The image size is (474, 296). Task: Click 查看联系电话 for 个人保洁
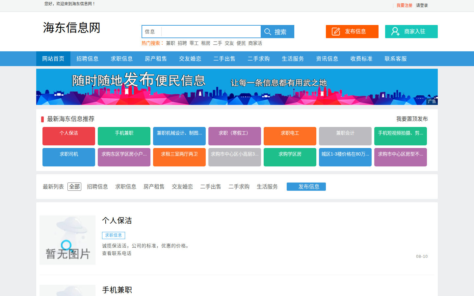(117, 253)
